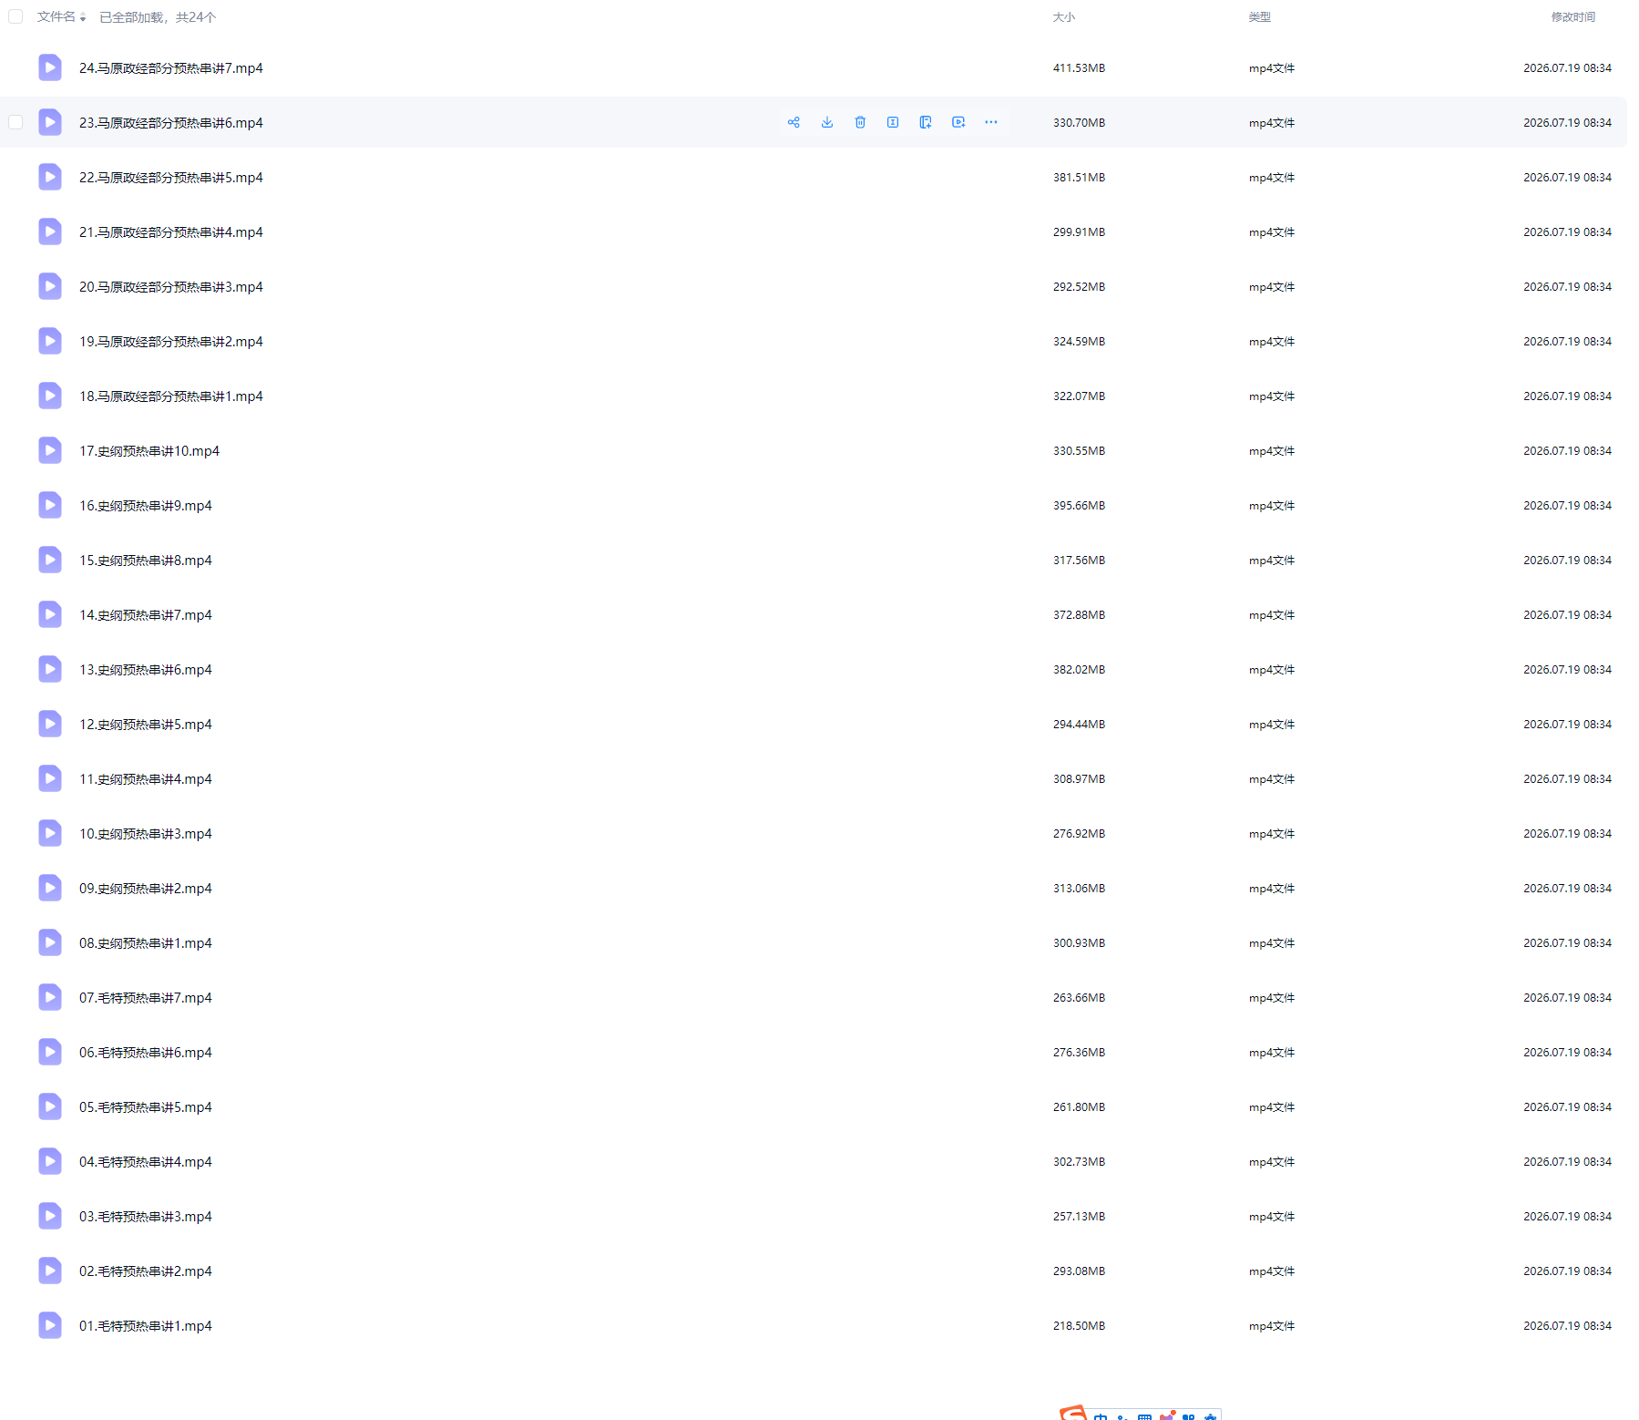Screen dimensions: 1639x1420
Task: Click video icon of 13.史纲预热串讲6.mp4
Action: tap(50, 669)
